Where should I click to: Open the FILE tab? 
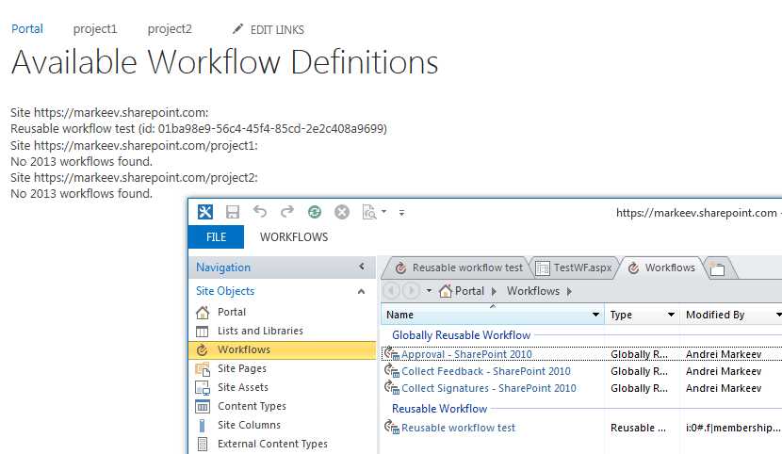point(216,237)
